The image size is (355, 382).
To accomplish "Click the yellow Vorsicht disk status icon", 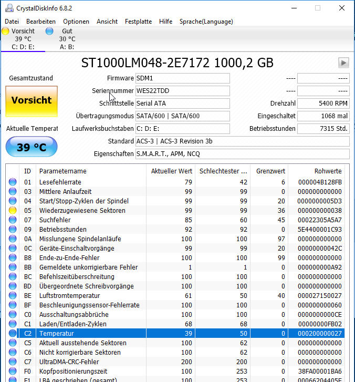I will pyautogui.click(x=6, y=32).
